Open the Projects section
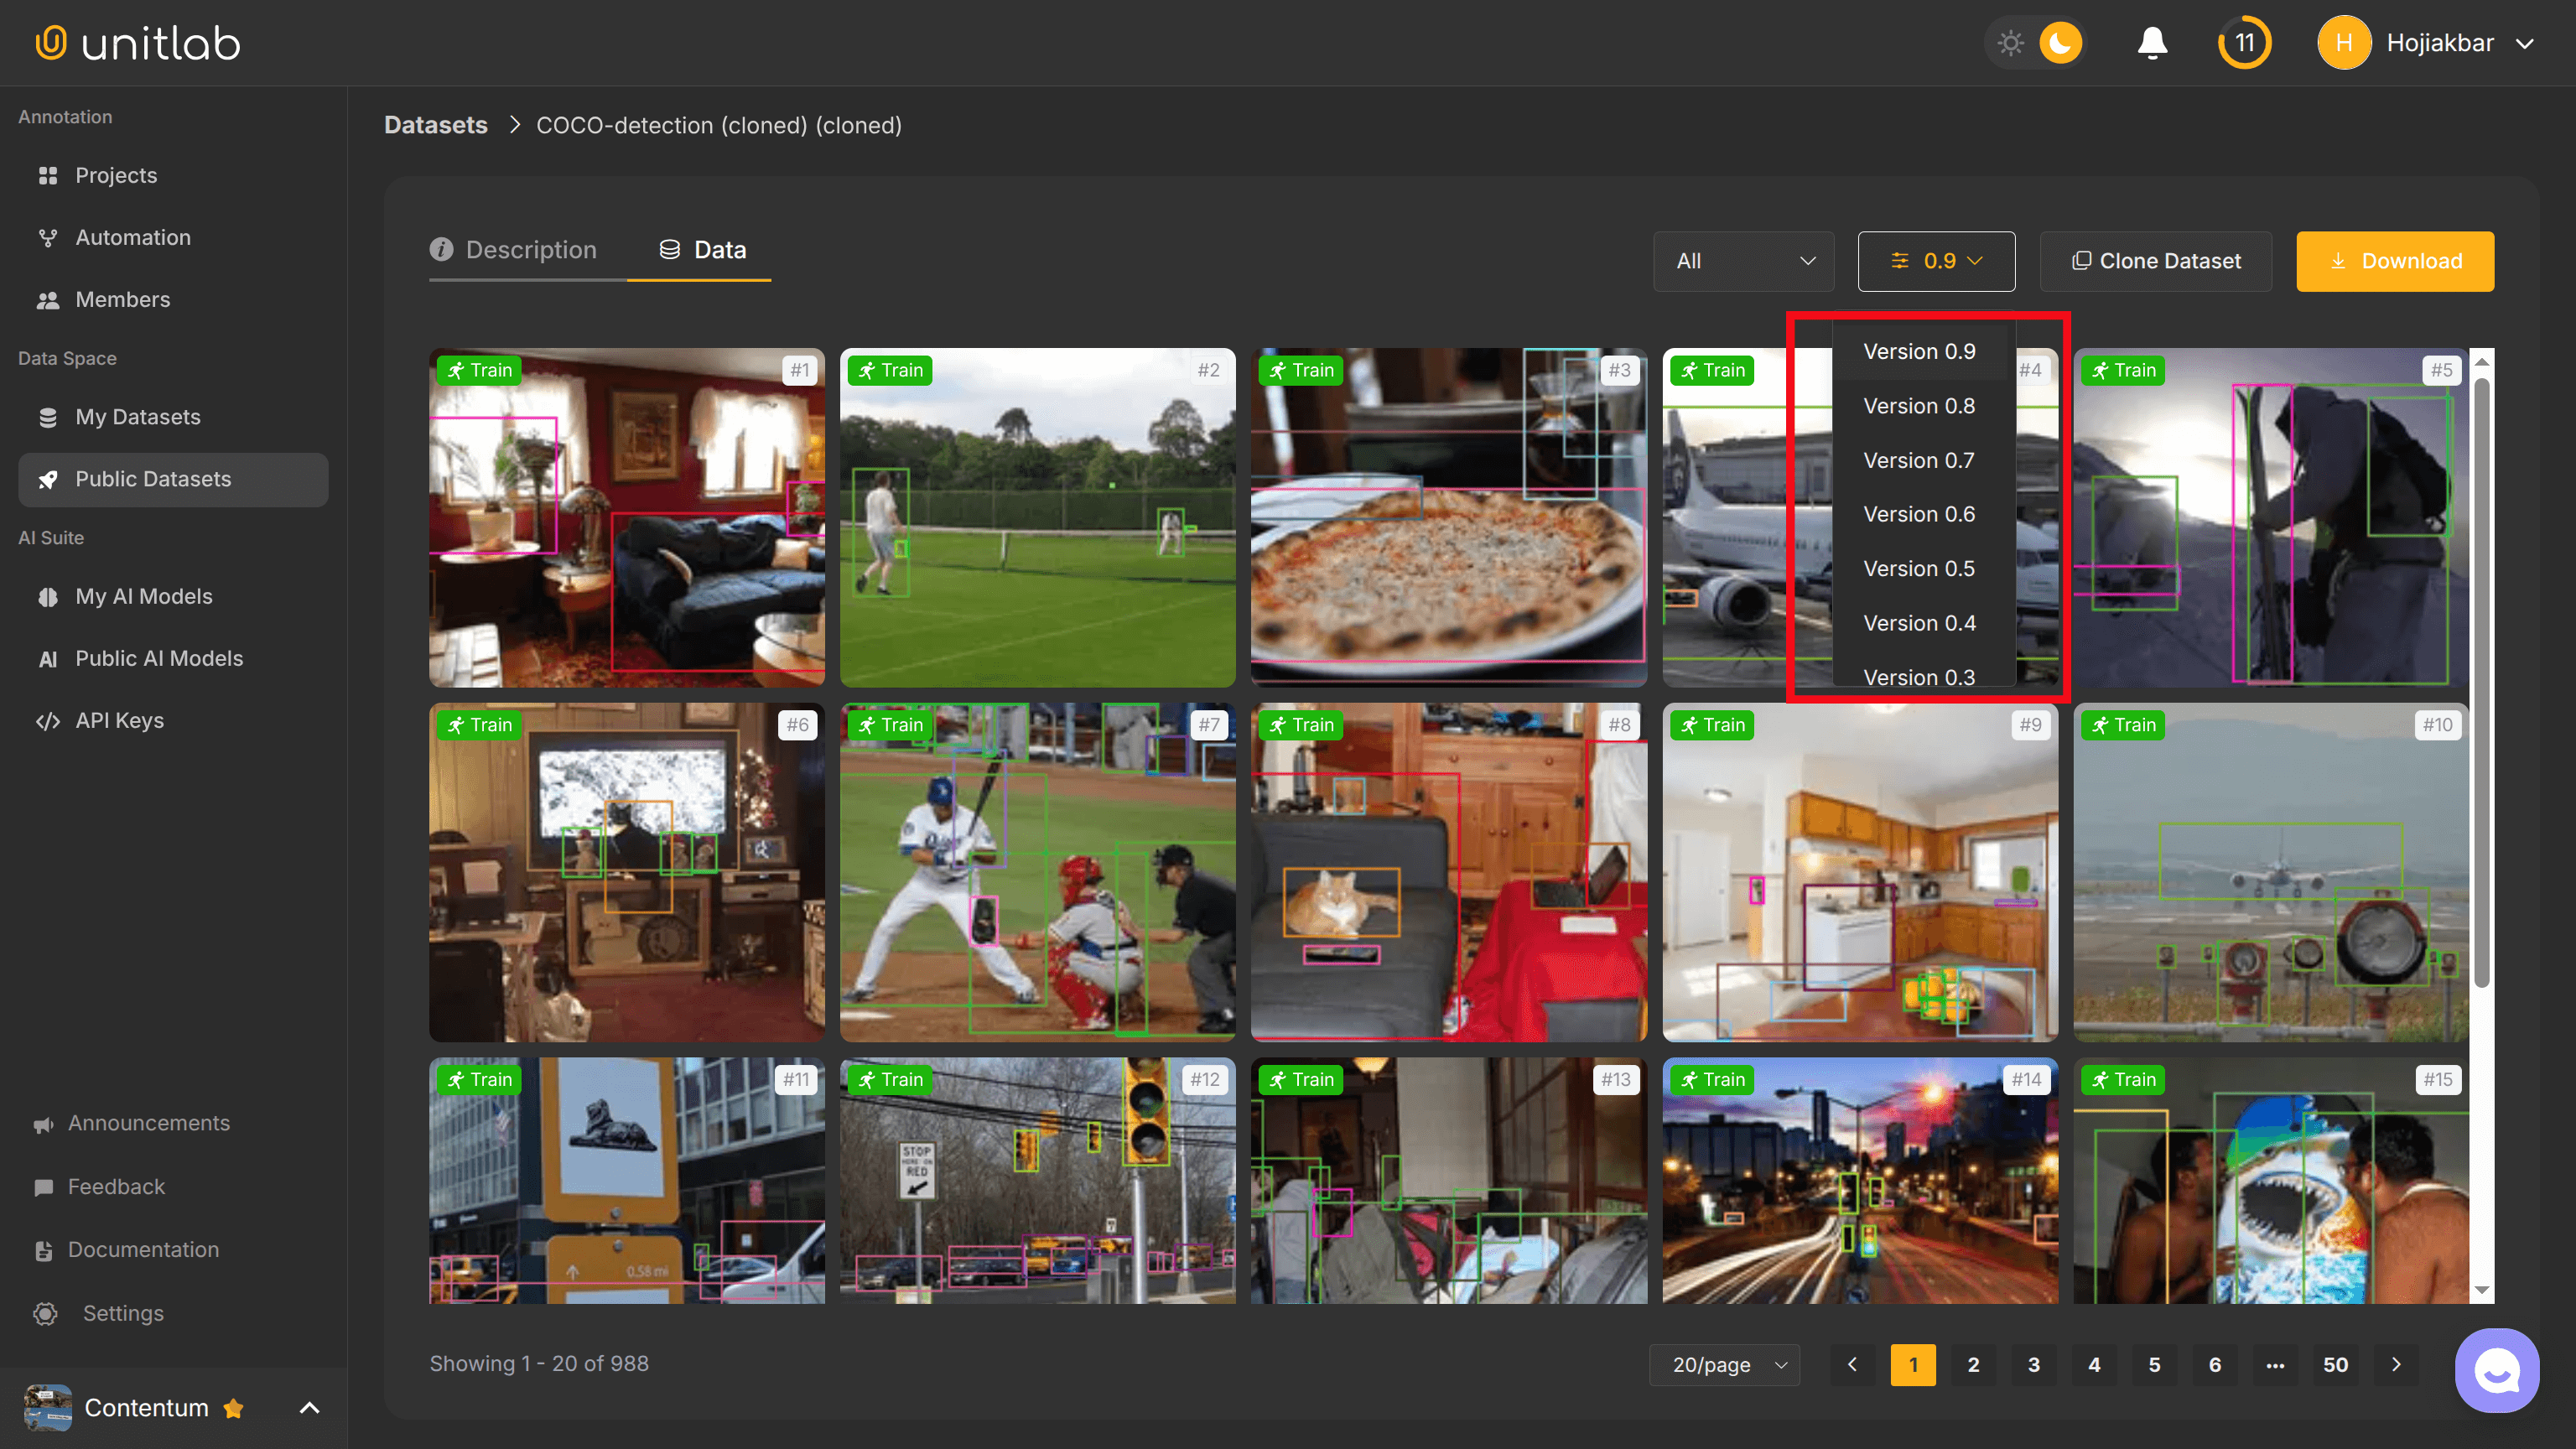Image resolution: width=2576 pixels, height=1449 pixels. (115, 175)
